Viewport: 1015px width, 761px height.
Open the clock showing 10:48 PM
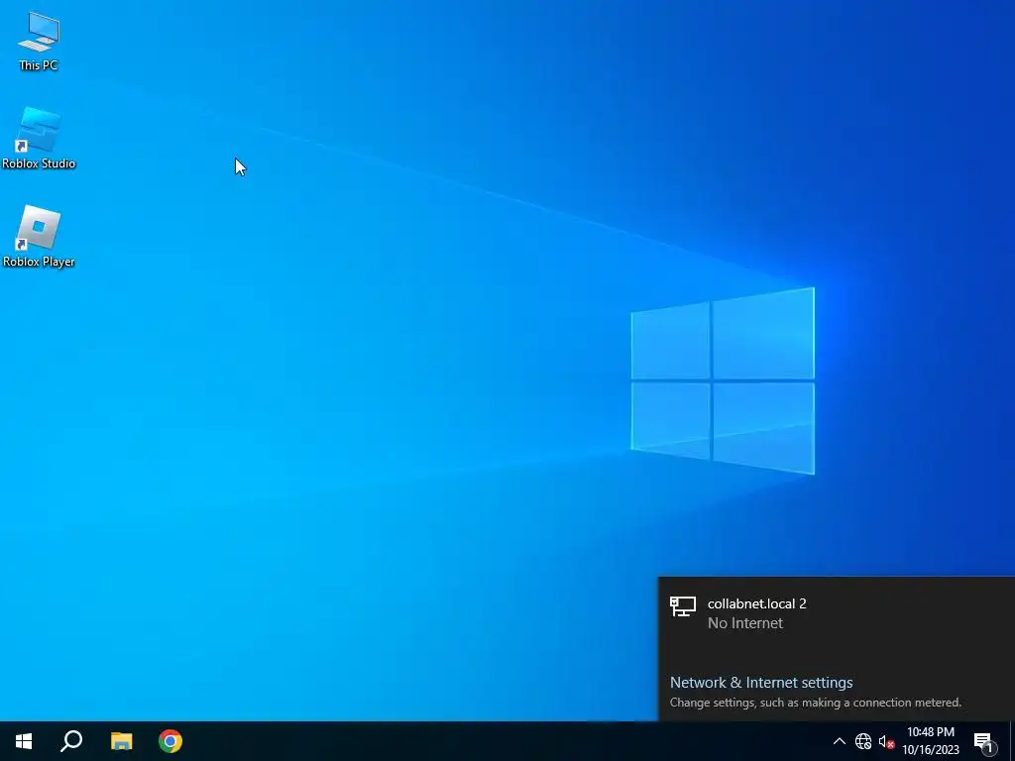(930, 741)
